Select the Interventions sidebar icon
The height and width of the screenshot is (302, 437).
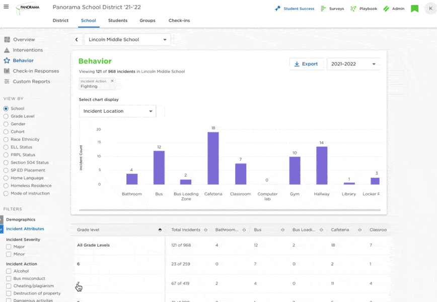pos(7,50)
